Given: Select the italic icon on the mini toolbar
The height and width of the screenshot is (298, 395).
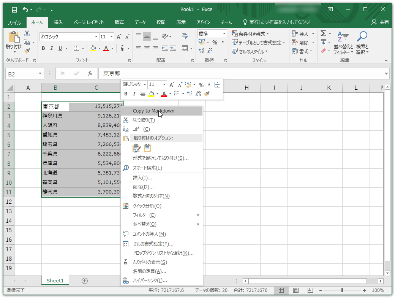Looking at the screenshot, I should tap(134, 93).
